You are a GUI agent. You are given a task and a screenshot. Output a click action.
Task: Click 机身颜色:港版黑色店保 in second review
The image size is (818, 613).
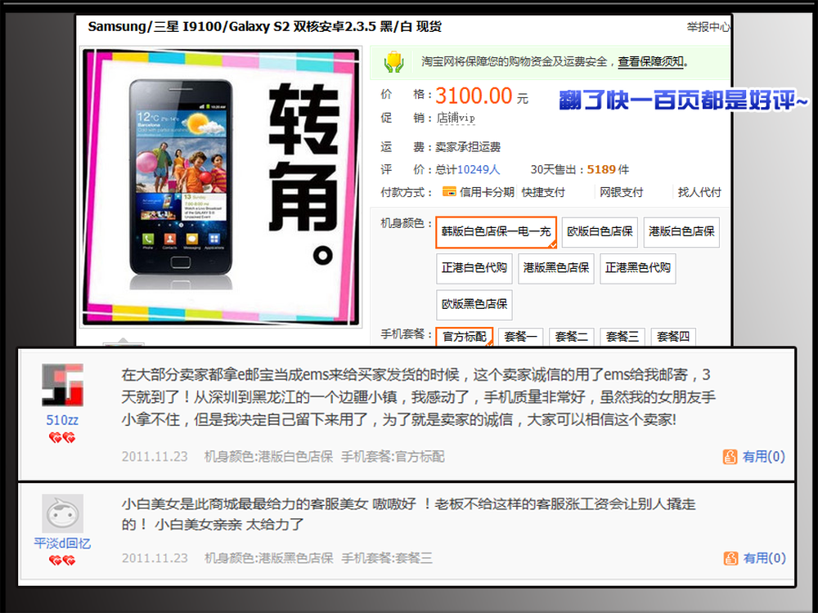268,558
